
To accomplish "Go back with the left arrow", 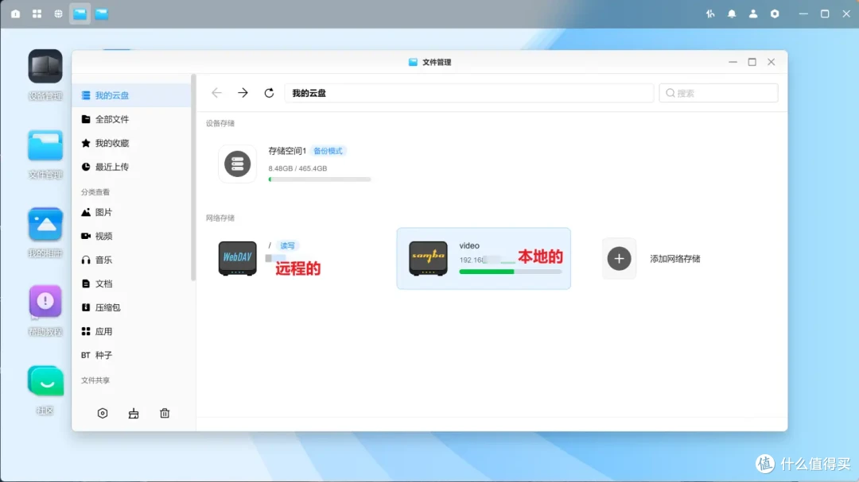I will click(216, 93).
